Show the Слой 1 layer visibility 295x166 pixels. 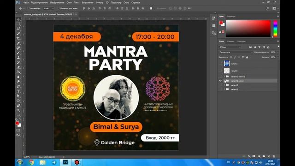(220, 64)
